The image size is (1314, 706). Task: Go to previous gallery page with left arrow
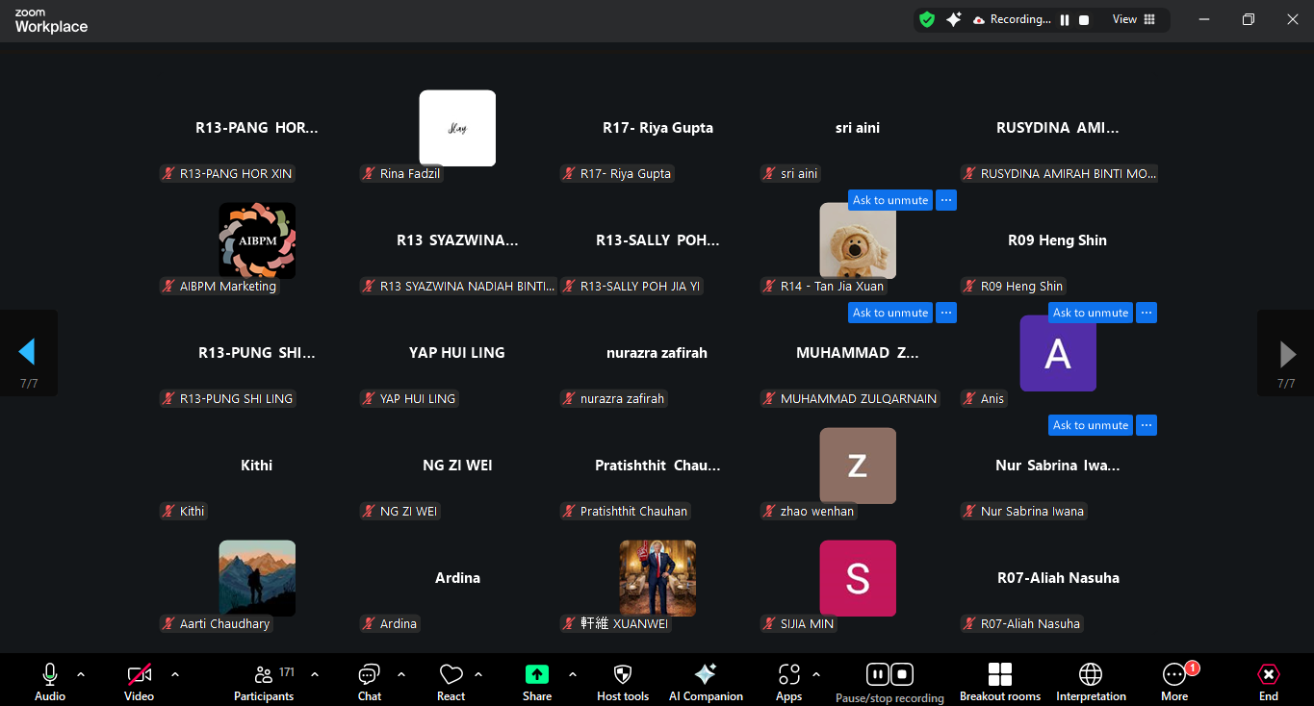pyautogui.click(x=27, y=353)
